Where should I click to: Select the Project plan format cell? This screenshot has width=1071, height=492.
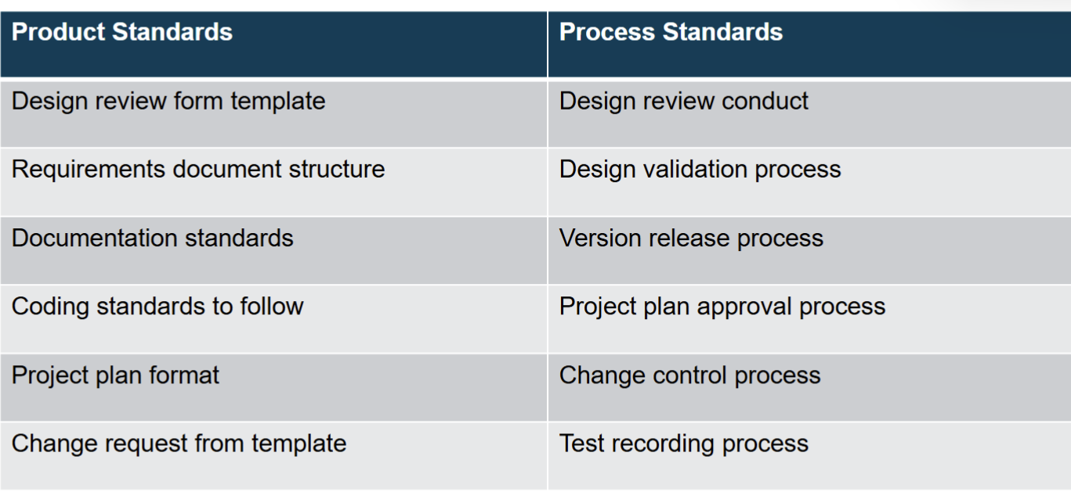273,387
